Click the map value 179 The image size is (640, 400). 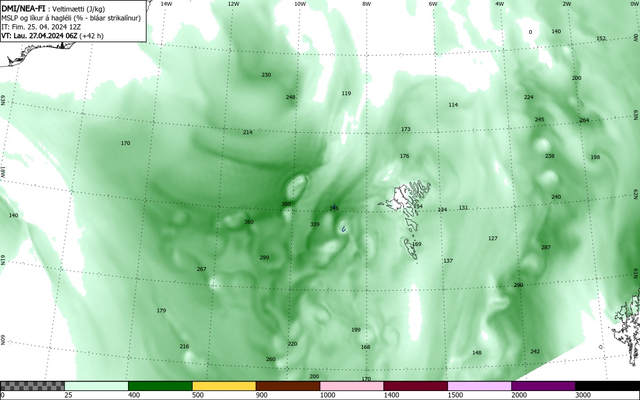pyautogui.click(x=161, y=311)
